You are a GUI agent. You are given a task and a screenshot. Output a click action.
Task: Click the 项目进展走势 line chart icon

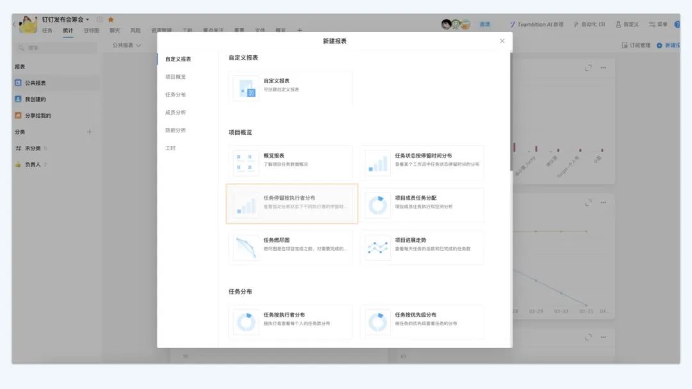(x=377, y=248)
